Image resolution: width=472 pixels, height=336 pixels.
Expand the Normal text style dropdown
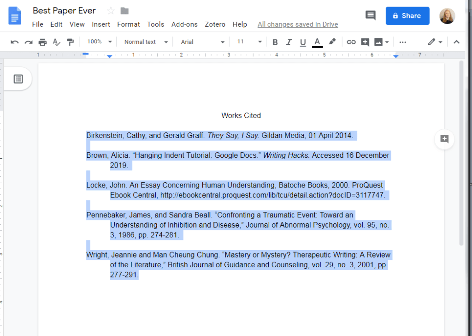coord(146,42)
